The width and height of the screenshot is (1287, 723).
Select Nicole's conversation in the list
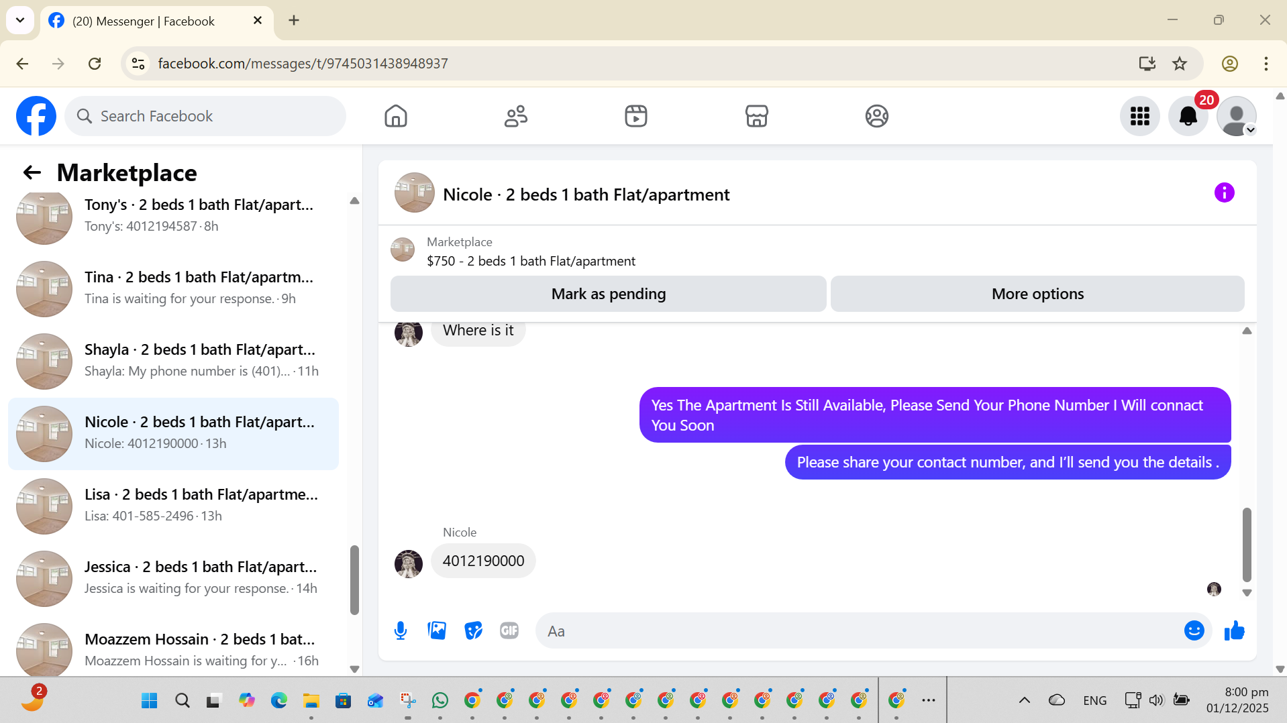tap(173, 433)
